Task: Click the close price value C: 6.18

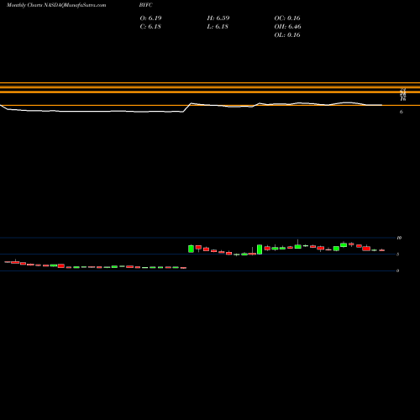Action: [x=150, y=26]
